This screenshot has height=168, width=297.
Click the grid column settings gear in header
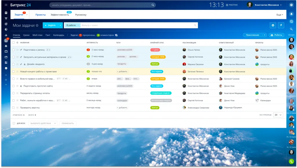point(17,43)
